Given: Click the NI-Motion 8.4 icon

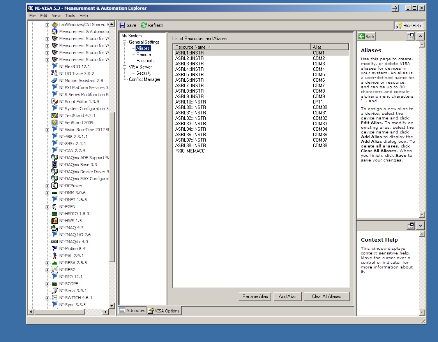Looking at the screenshot, I should (55, 249).
